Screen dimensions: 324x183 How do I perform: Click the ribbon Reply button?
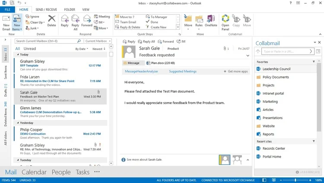(65, 21)
